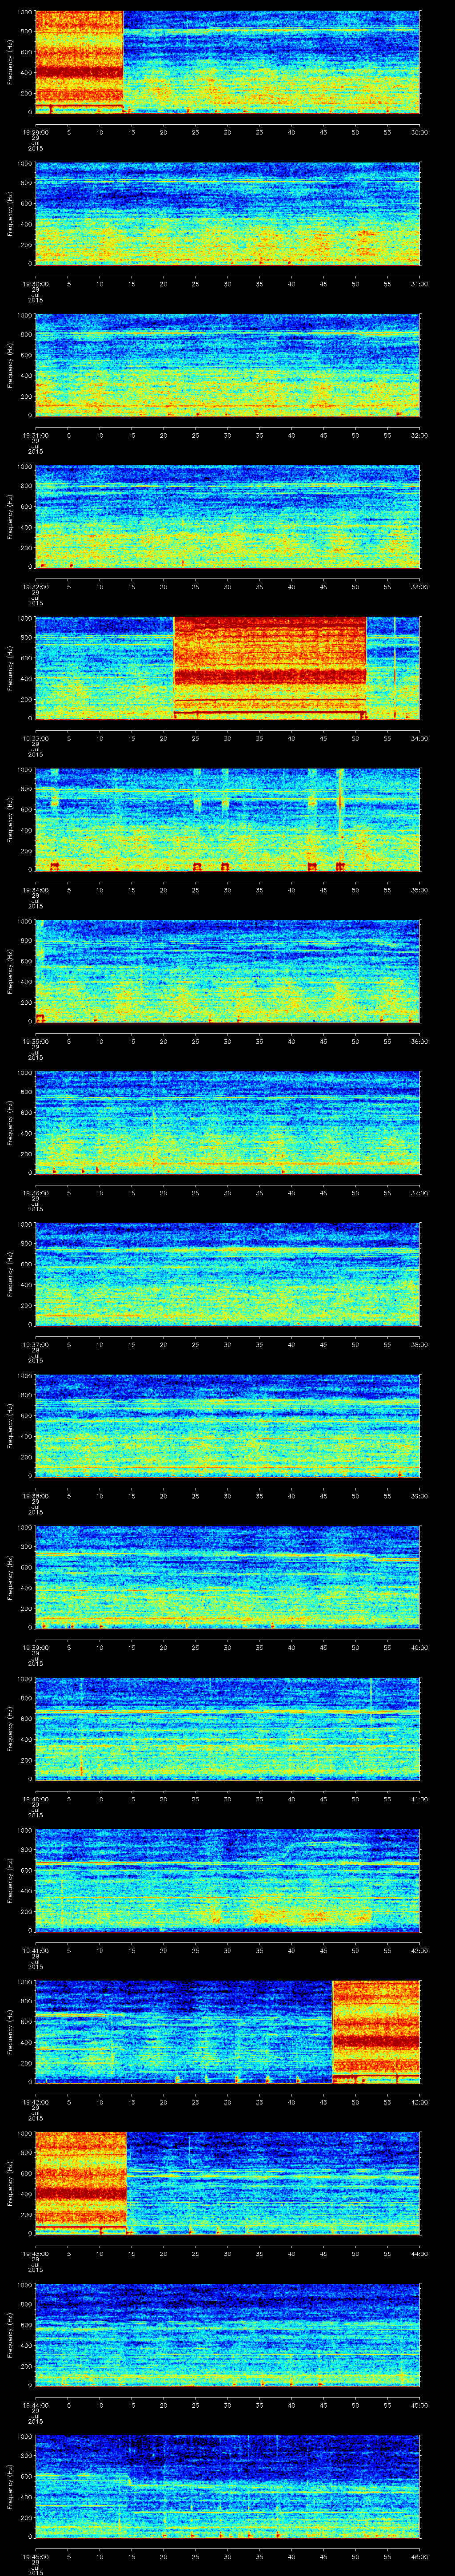Screen dimensions: 455x2576
Task: Click the 19:40:00 start time label
Action: point(35,1799)
